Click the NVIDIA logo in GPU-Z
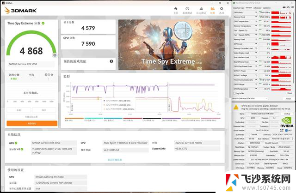The height and width of the screenshot is (193, 296). pos(287,122)
